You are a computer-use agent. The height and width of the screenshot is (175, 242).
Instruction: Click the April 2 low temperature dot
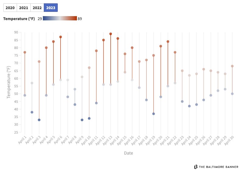[x=32, y=112]
